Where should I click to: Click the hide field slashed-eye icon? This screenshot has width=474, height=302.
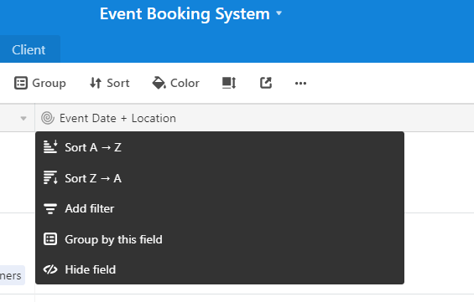(x=50, y=269)
